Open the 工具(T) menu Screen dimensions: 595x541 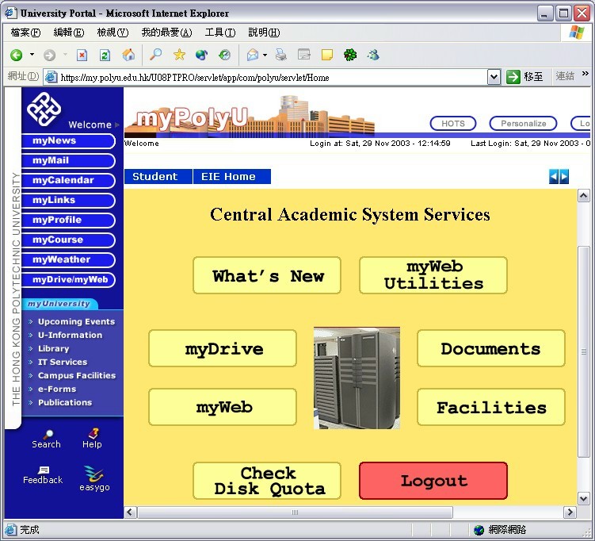220,33
